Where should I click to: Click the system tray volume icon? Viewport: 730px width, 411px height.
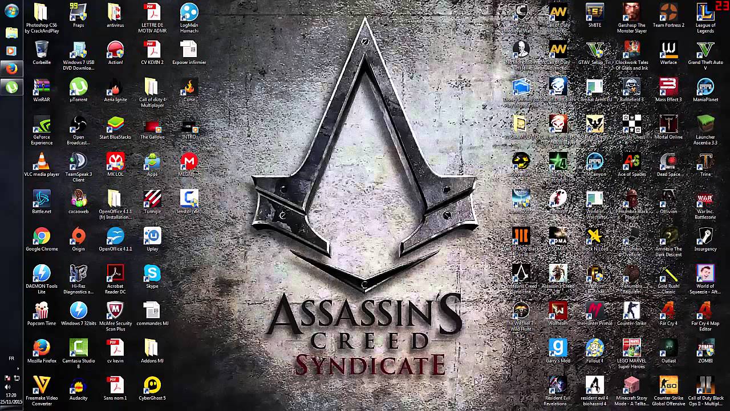8,387
